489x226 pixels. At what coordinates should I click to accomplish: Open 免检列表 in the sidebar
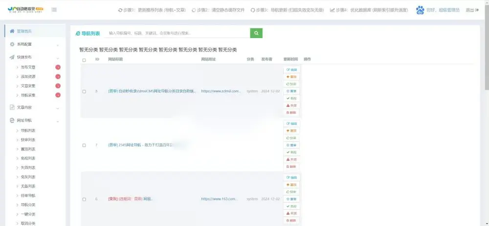click(x=28, y=159)
